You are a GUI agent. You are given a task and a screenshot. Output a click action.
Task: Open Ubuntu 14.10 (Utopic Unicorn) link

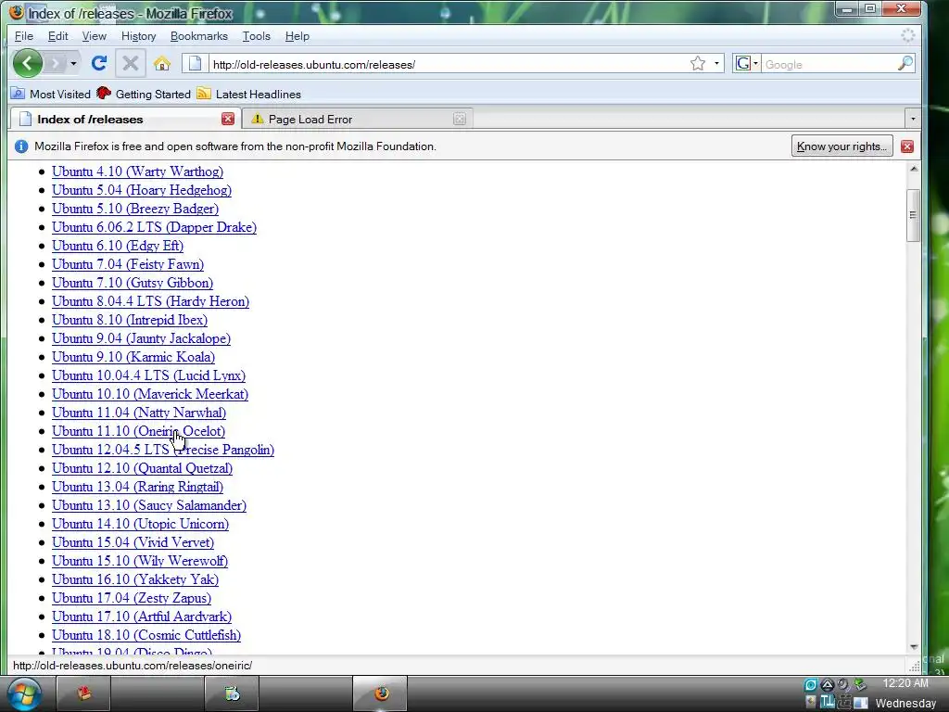point(141,524)
